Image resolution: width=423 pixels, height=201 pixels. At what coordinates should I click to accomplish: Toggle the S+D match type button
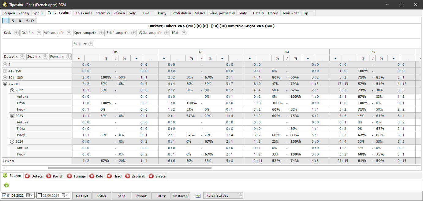point(30,20)
